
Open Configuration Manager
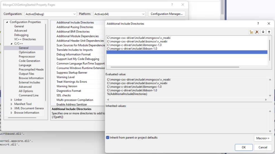[166, 14]
